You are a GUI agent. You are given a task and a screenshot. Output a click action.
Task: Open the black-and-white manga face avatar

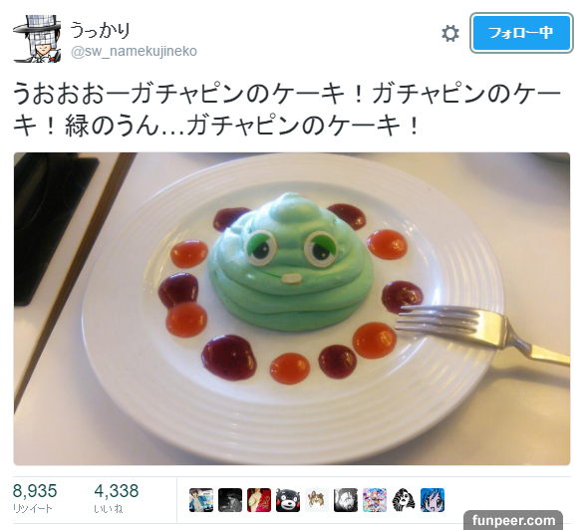tap(346, 500)
